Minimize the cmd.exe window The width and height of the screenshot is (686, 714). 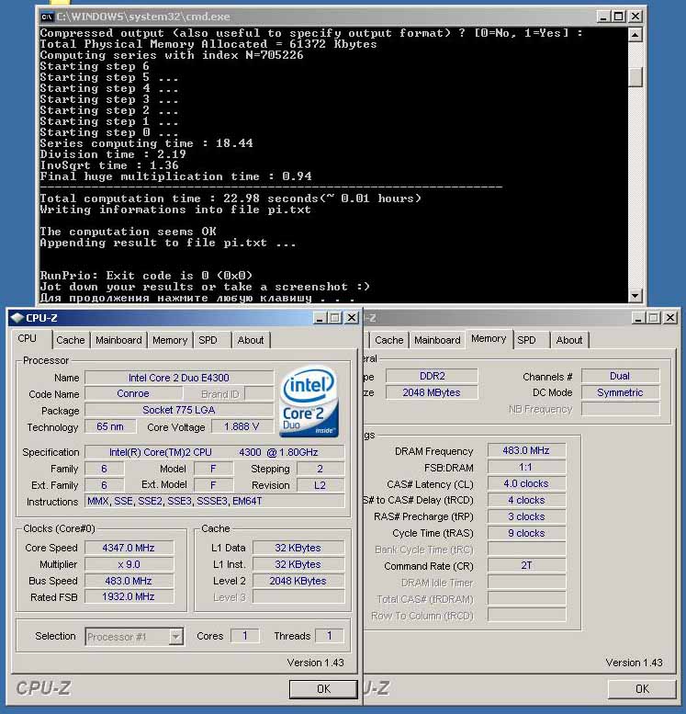pyautogui.click(x=603, y=17)
